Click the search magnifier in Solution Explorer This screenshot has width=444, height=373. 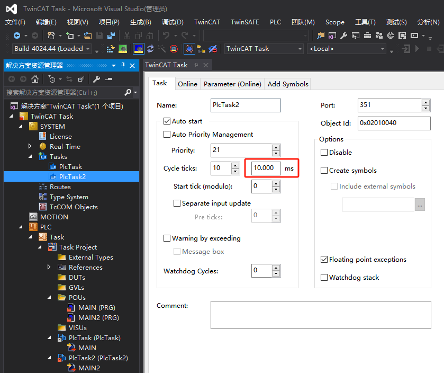coord(128,92)
